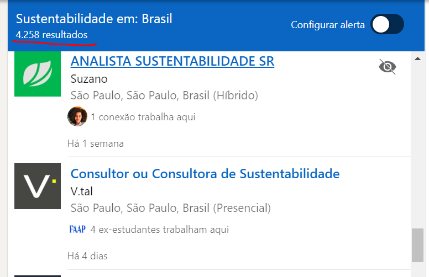Click the green Suzano company logo

point(38,73)
